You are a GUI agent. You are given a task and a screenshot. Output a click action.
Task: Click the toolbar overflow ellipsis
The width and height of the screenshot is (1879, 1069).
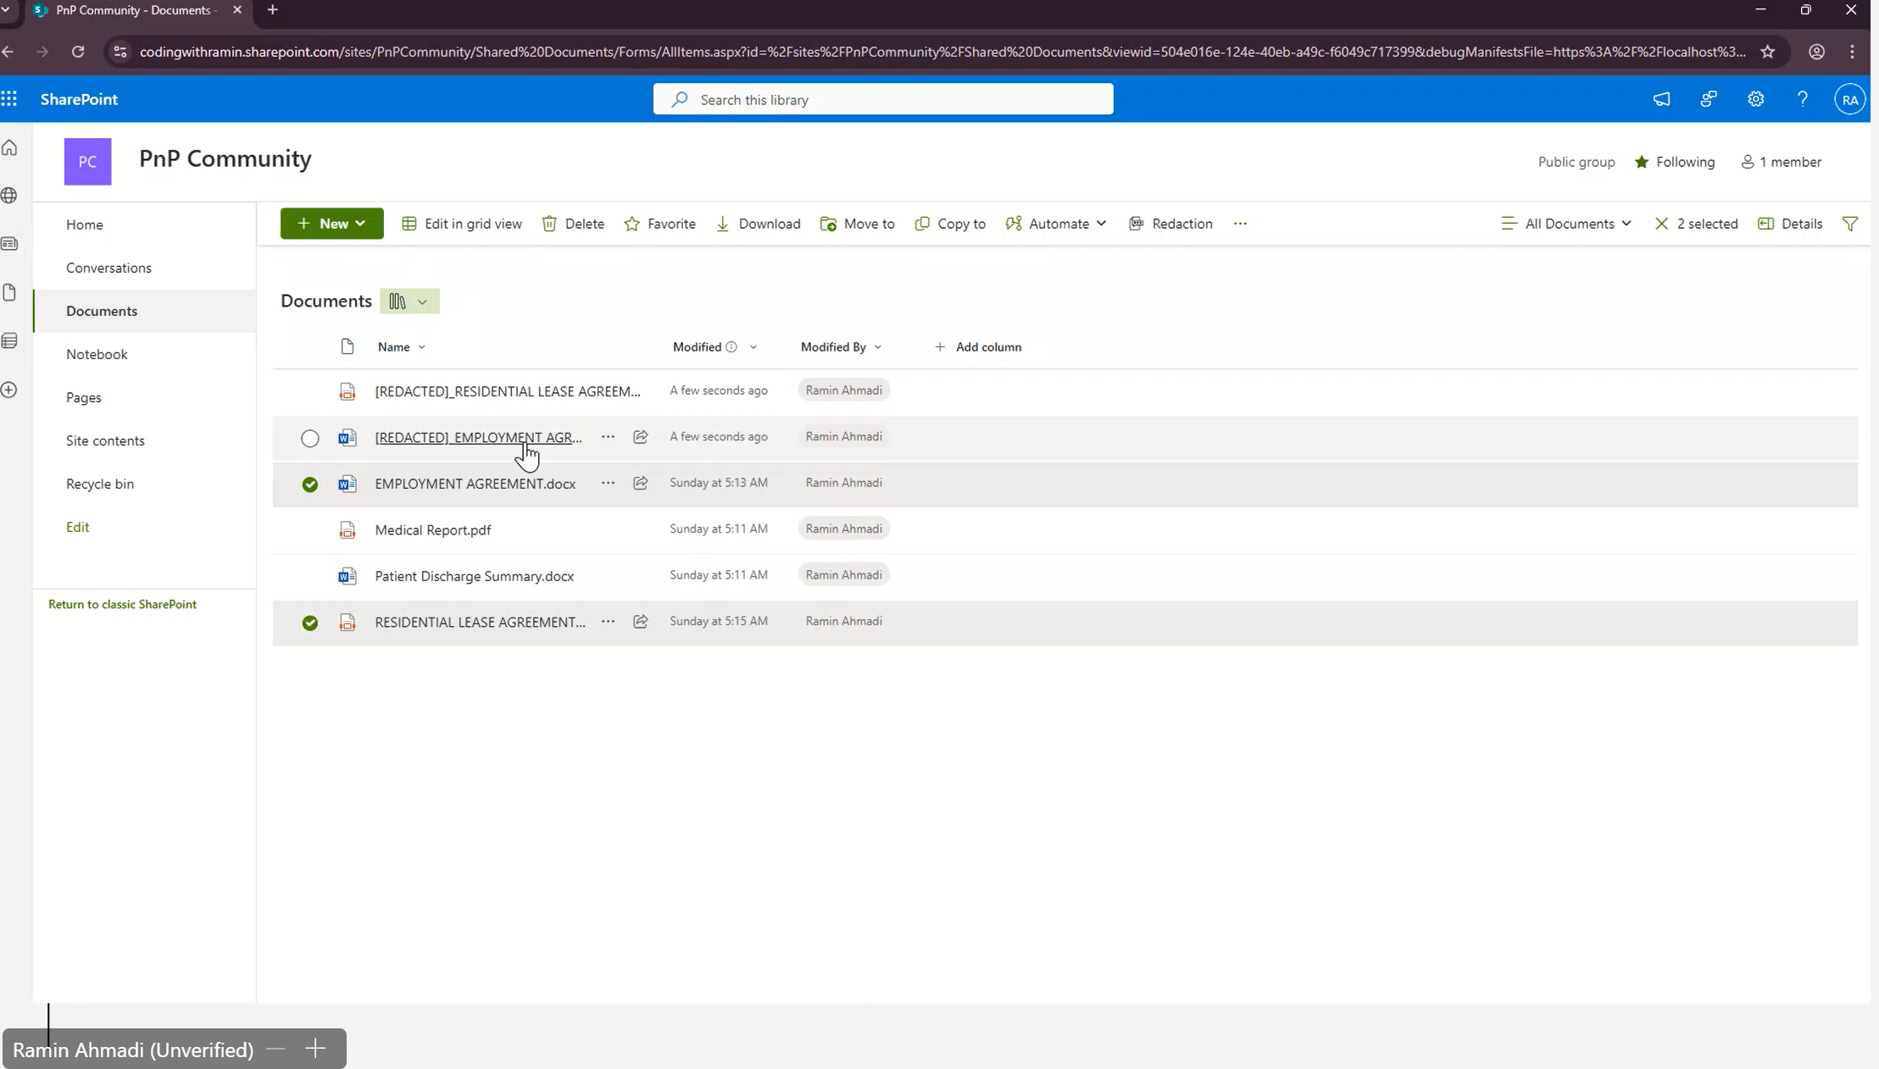click(x=1240, y=224)
